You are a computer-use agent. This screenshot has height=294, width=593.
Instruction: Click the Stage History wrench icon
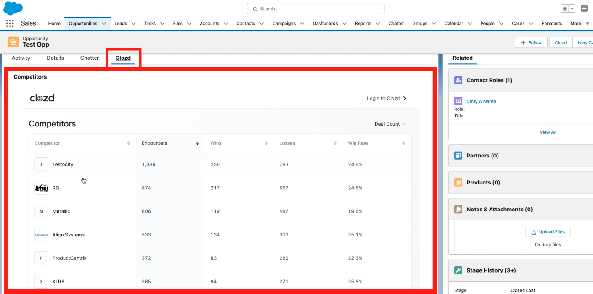coord(458,270)
